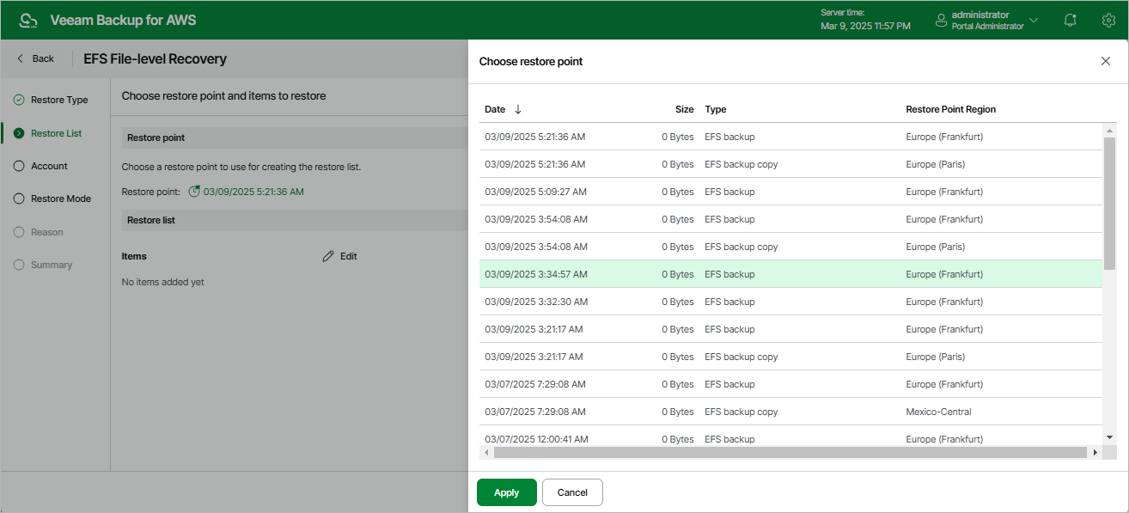1129x513 pixels.
Task: Close the Choose restore point panel
Action: [1106, 61]
